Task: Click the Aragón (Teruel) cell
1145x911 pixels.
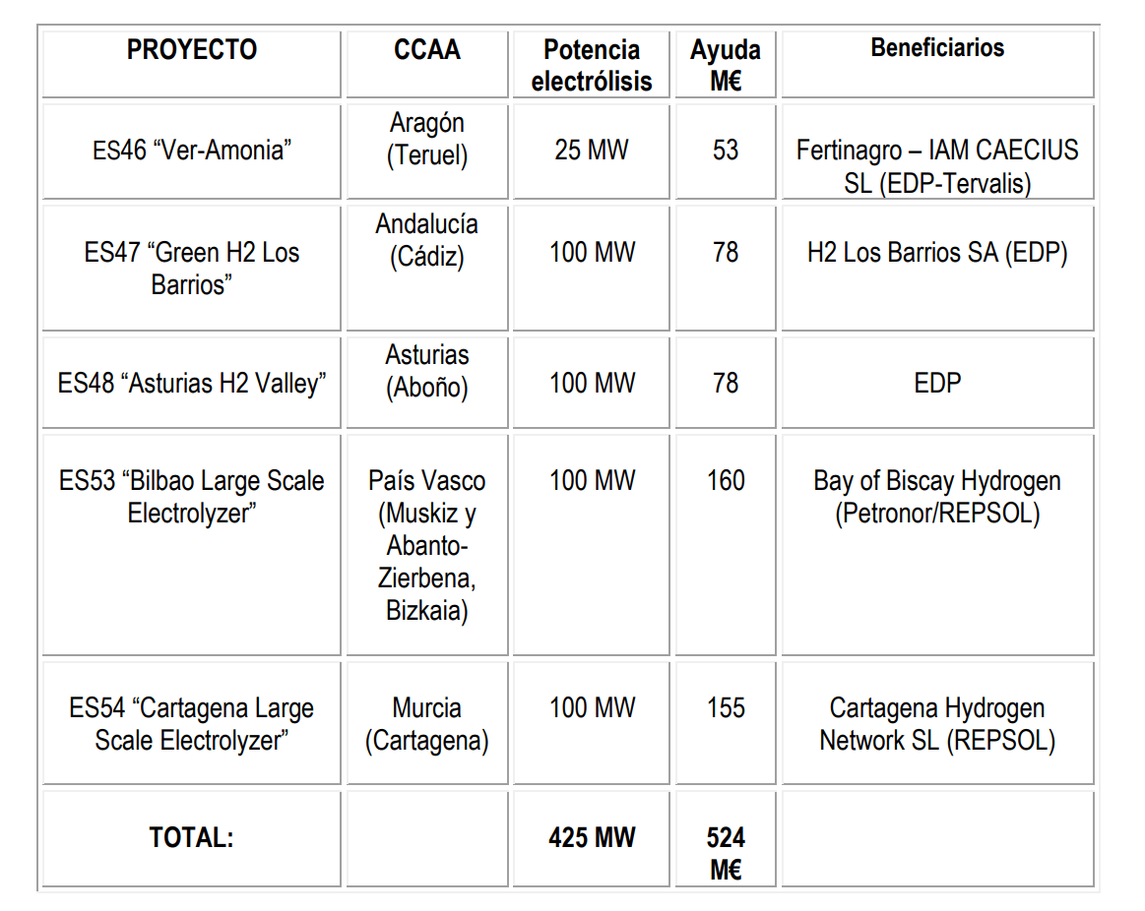Action: (427, 152)
